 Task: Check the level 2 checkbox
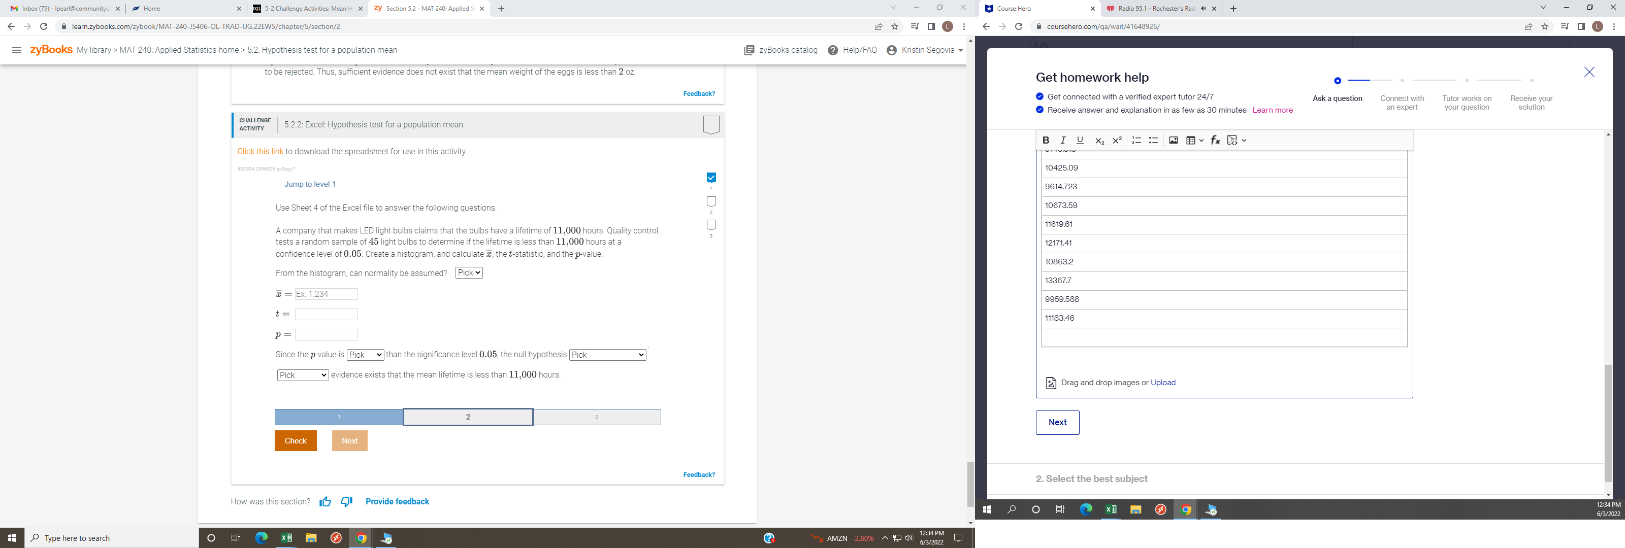711,200
